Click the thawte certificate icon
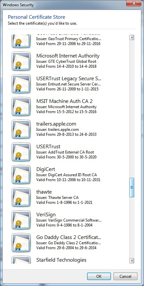The width and height of the screenshot is (144, 286). pos(21,197)
